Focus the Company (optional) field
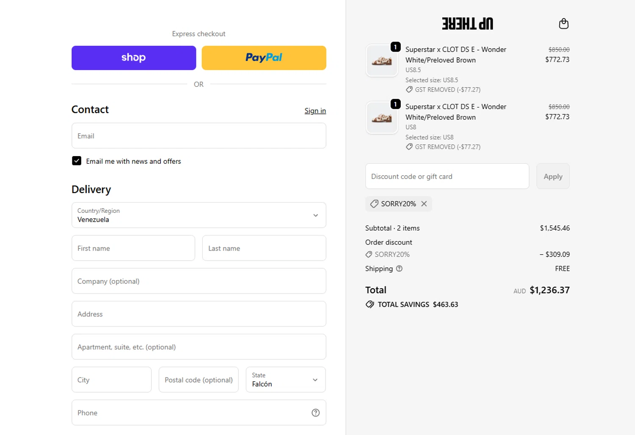Screen dimensions: 635x435 click(x=199, y=281)
